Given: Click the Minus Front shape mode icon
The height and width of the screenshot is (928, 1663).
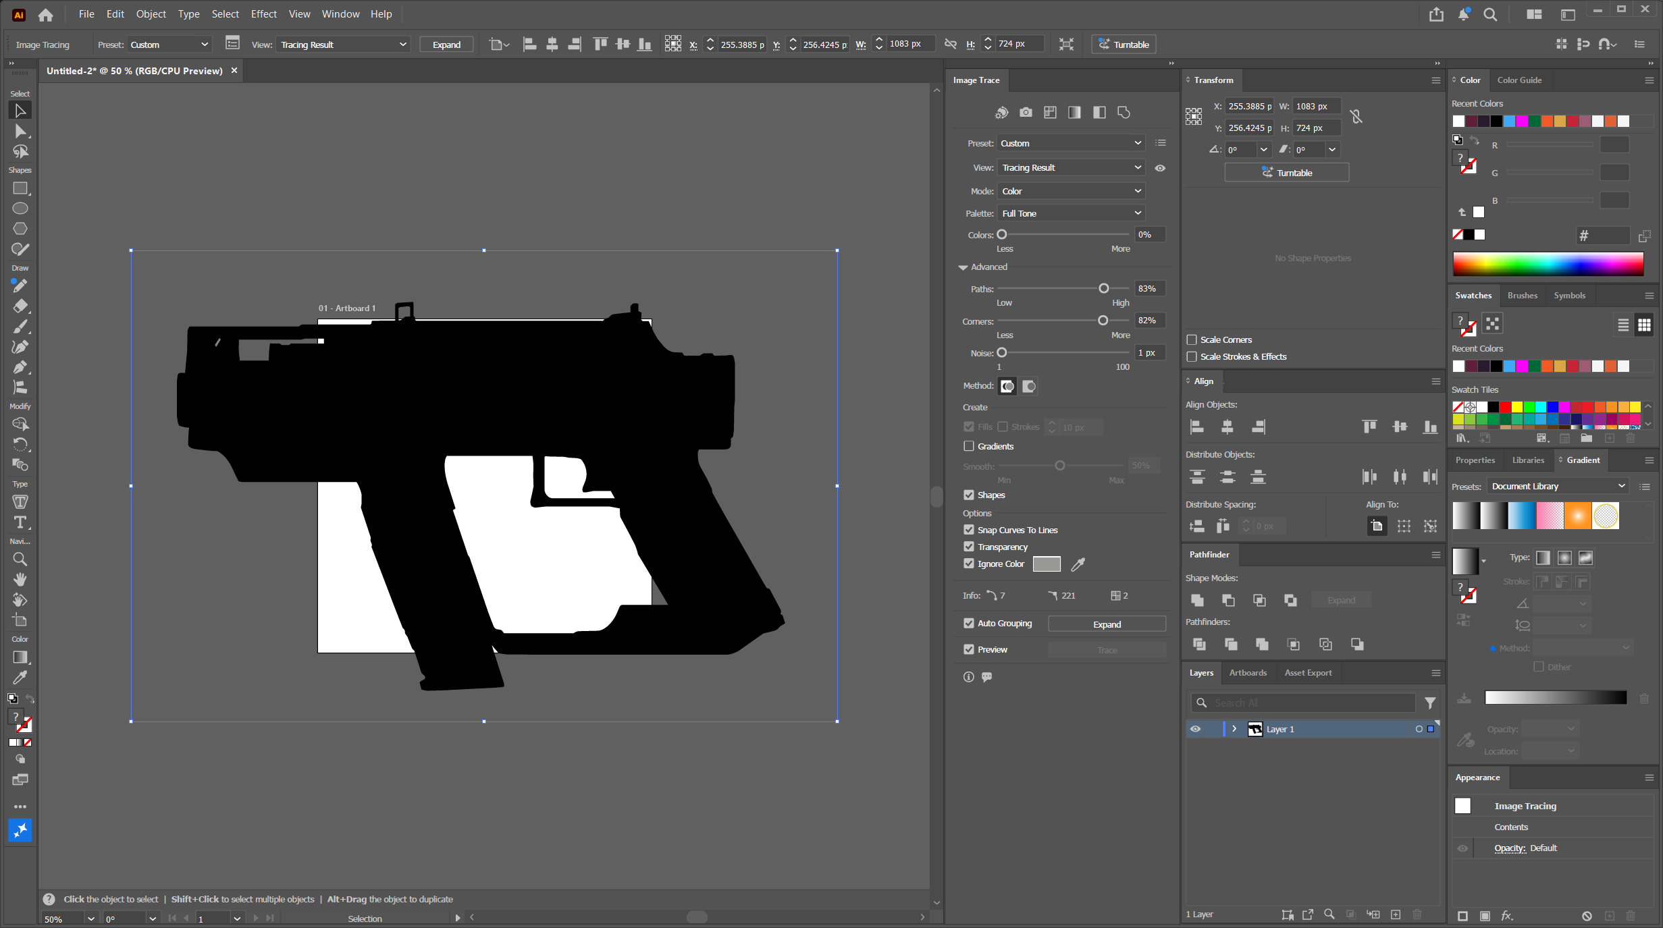Looking at the screenshot, I should (x=1228, y=600).
